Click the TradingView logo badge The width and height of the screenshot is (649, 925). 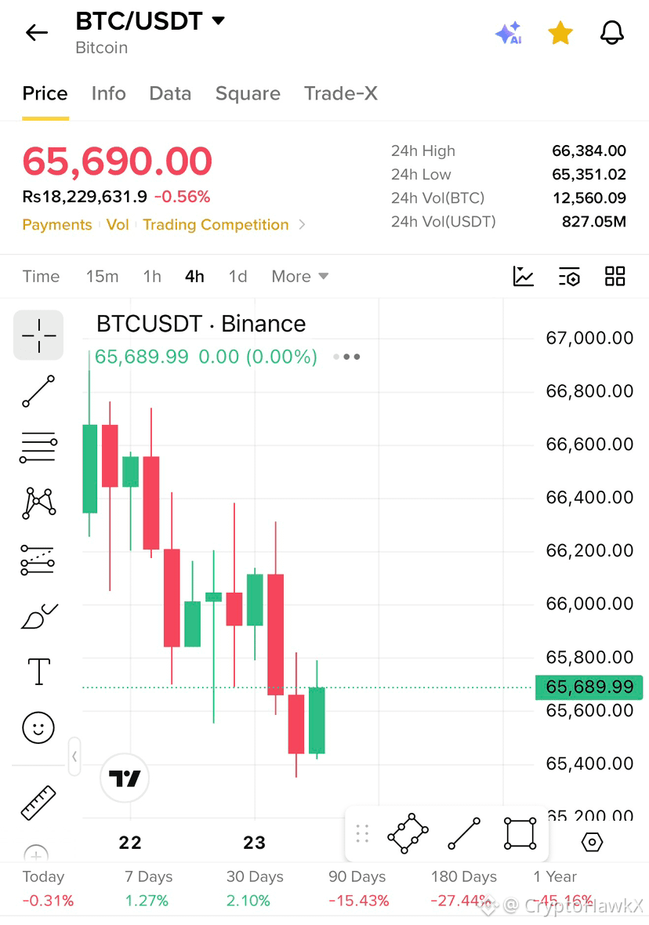point(125,778)
